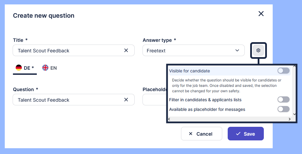This screenshot has width=302, height=154.
Task: Switch to the EN language tab
Action: pyautogui.click(x=50, y=68)
